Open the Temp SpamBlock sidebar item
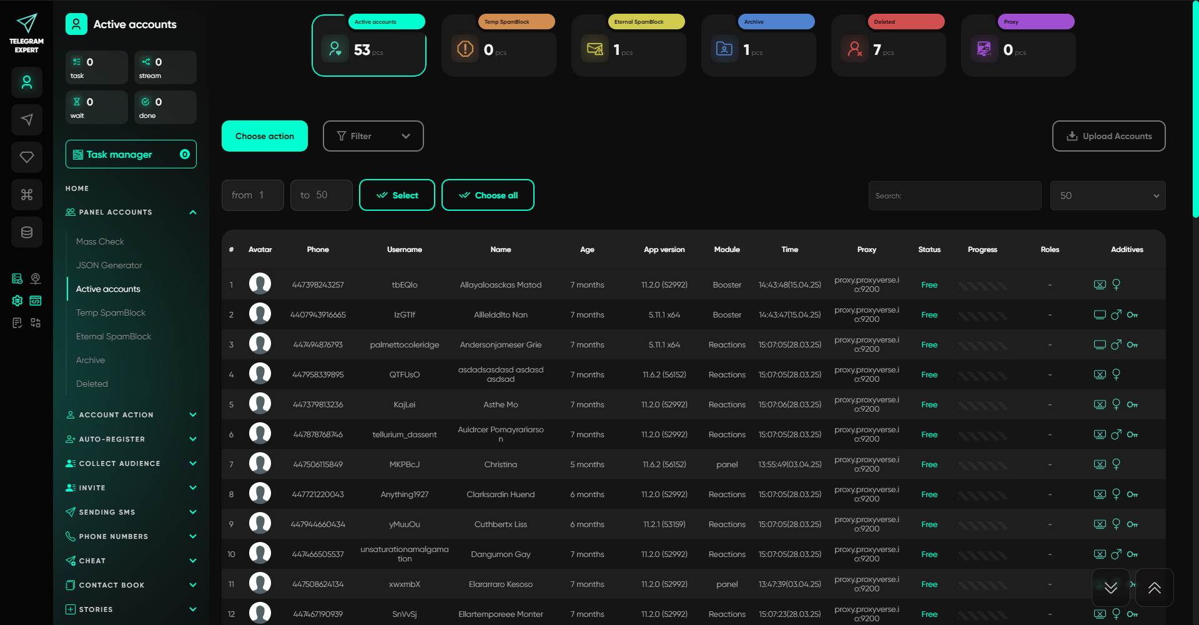 click(111, 312)
